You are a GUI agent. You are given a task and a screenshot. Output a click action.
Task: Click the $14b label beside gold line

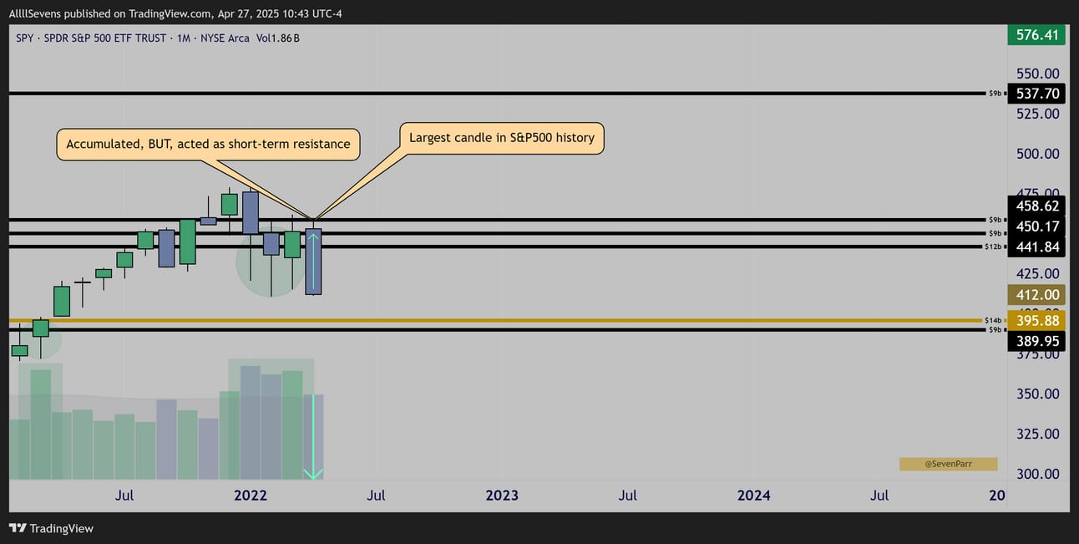point(992,320)
